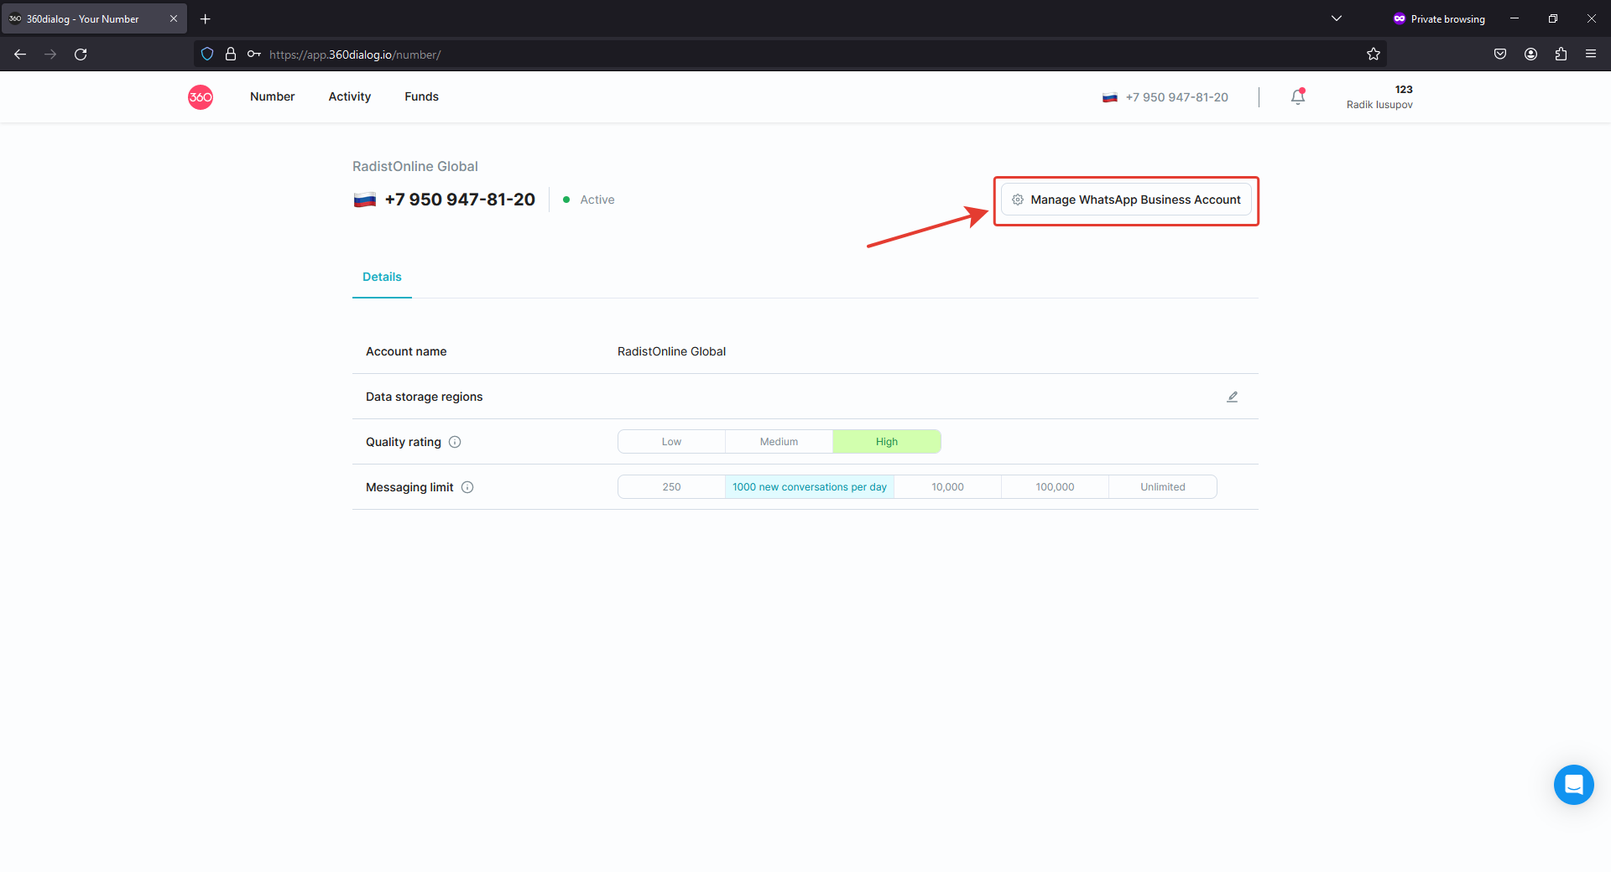Open the Activity menu item
Image resolution: width=1611 pixels, height=872 pixels.
click(350, 96)
